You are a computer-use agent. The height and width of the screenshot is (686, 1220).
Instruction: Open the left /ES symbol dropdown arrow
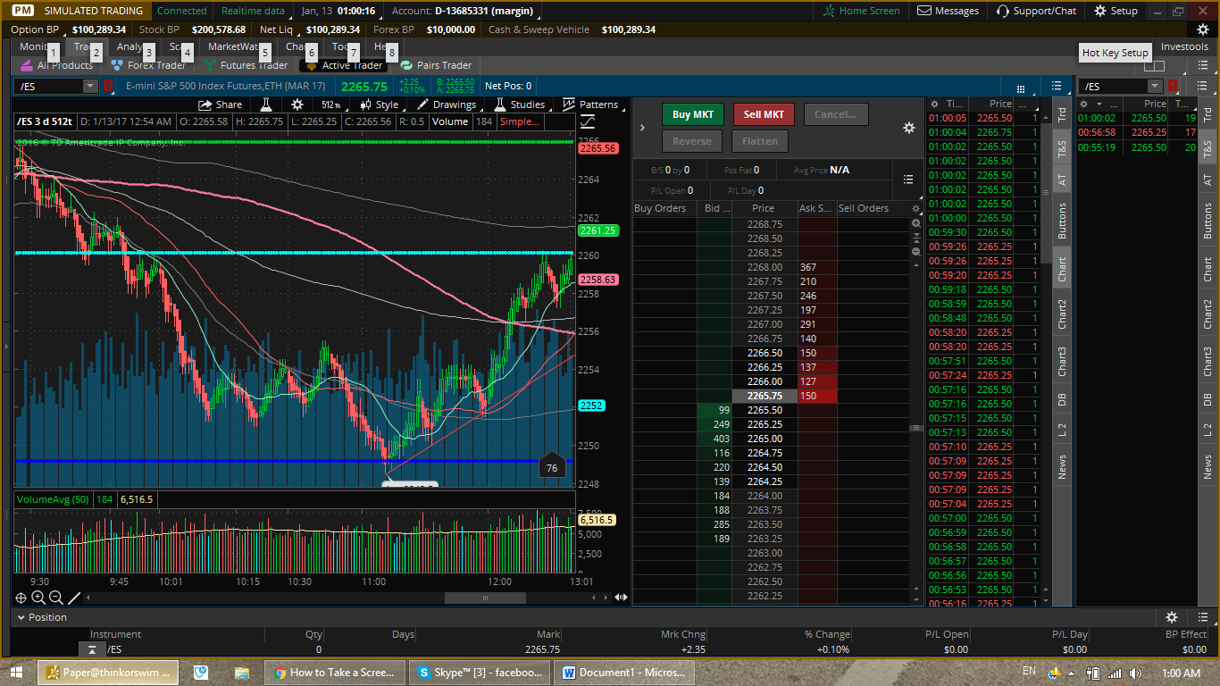[90, 86]
